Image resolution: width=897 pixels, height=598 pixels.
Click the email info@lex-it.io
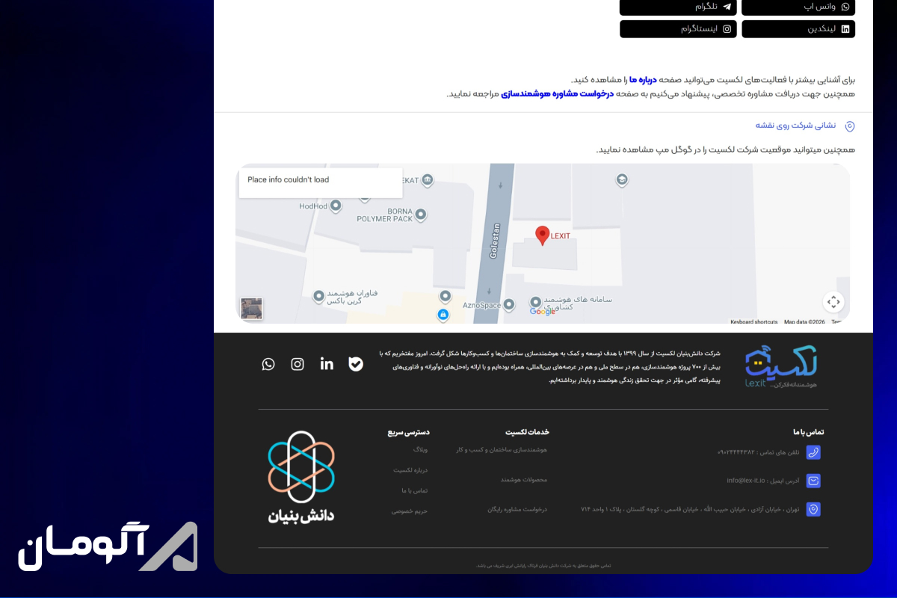[746, 481]
